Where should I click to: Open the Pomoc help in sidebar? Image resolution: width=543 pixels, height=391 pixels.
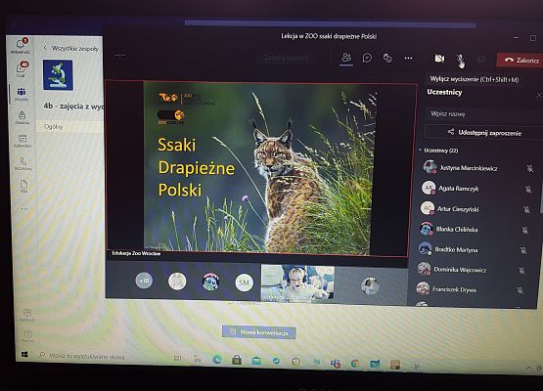click(27, 335)
